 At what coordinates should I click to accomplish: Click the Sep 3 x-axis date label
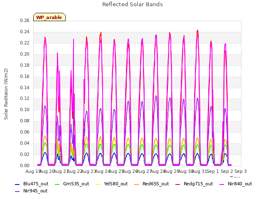click(241, 171)
